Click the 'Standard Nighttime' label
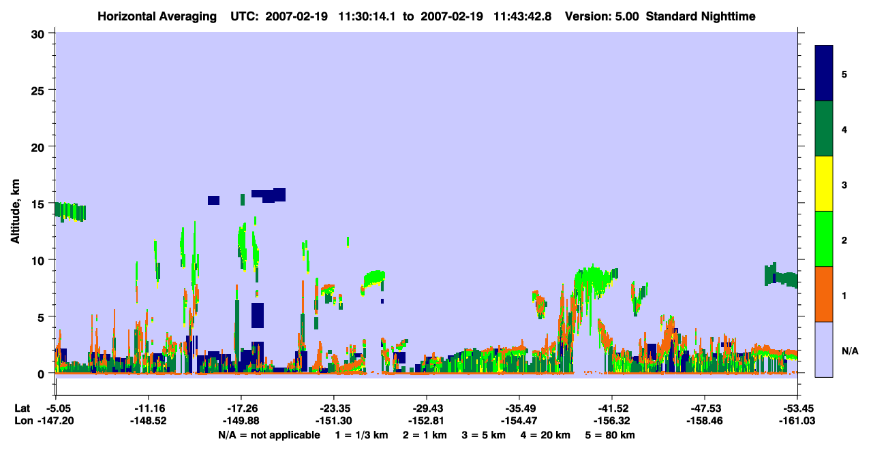886x454 pixels. pyautogui.click(x=701, y=16)
